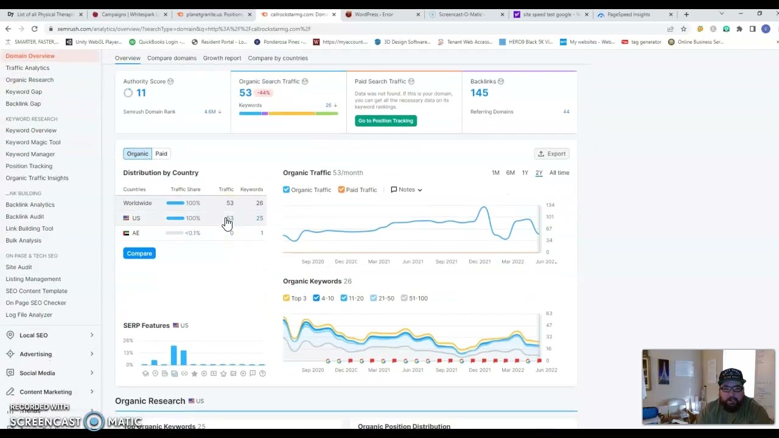Expand the Local SEO sidebar section
The image size is (779, 438).
tap(91, 335)
